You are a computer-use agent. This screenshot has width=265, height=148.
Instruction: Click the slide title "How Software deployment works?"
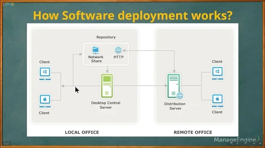[x=132, y=15]
